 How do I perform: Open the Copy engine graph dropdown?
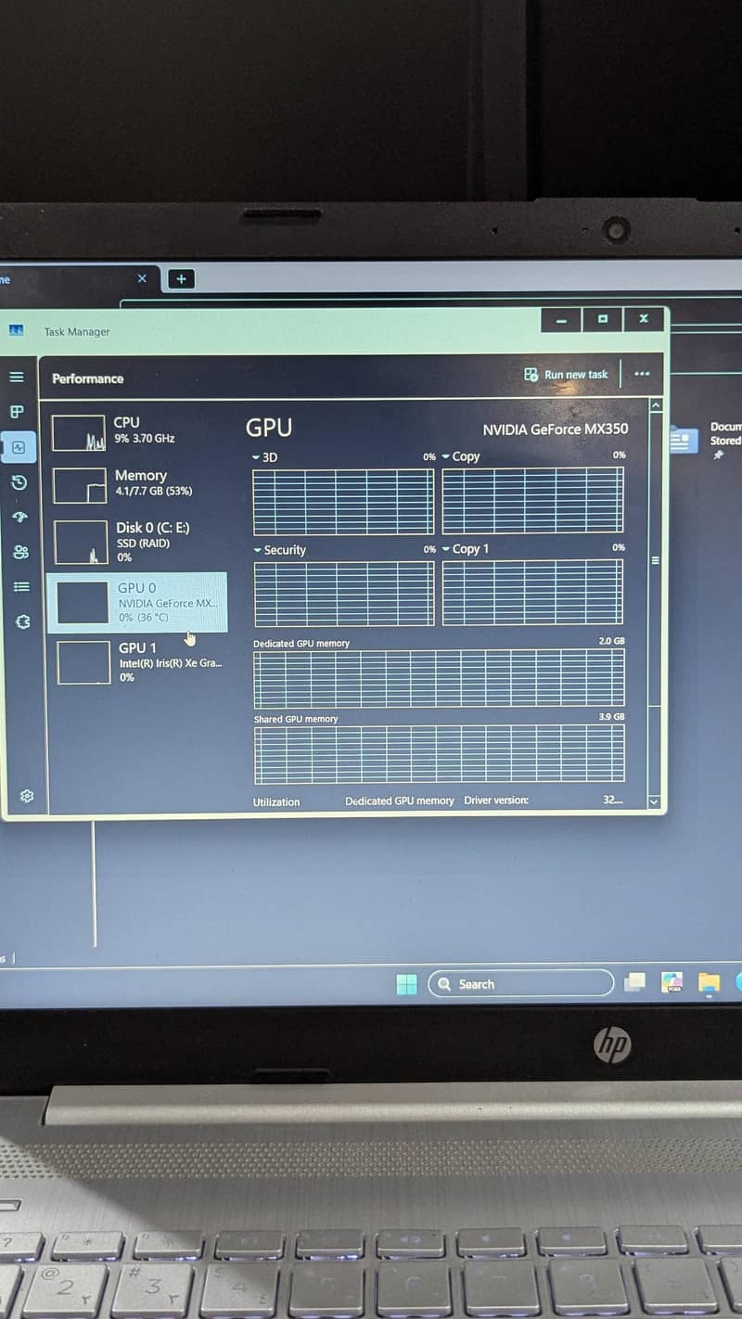click(x=461, y=456)
